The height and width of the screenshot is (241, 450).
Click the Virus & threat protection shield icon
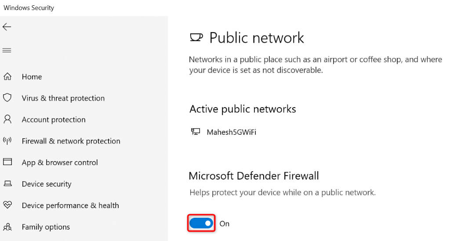click(x=7, y=98)
